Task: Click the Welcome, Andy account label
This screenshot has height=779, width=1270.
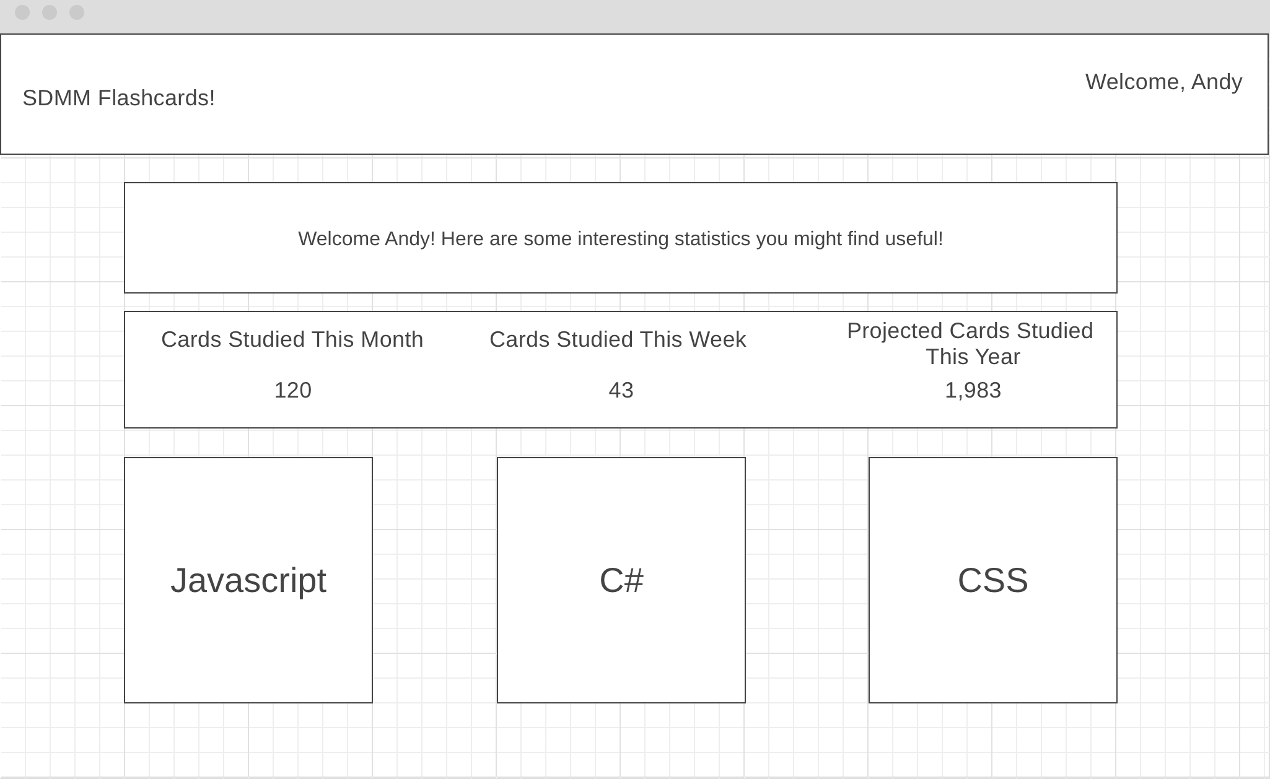Action: 1165,82
